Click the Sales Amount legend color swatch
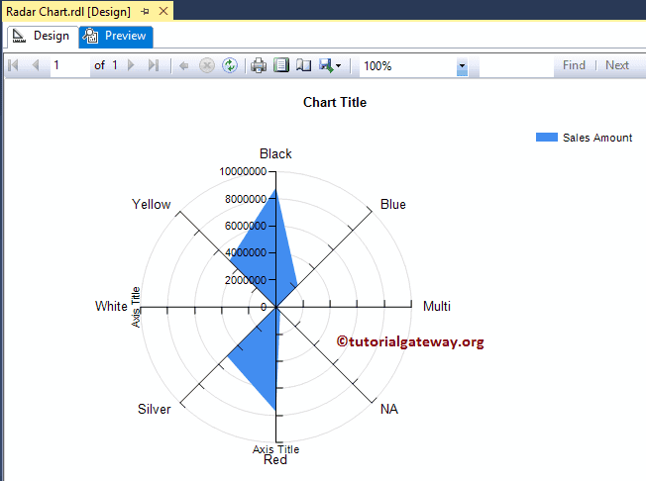 click(x=547, y=137)
